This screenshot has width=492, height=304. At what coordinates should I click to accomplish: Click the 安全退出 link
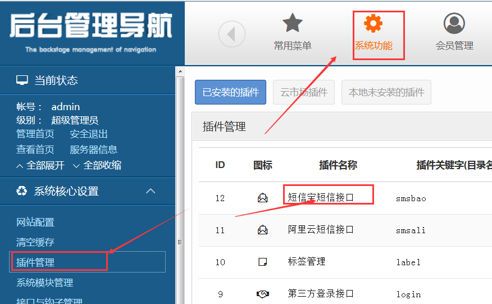[89, 134]
